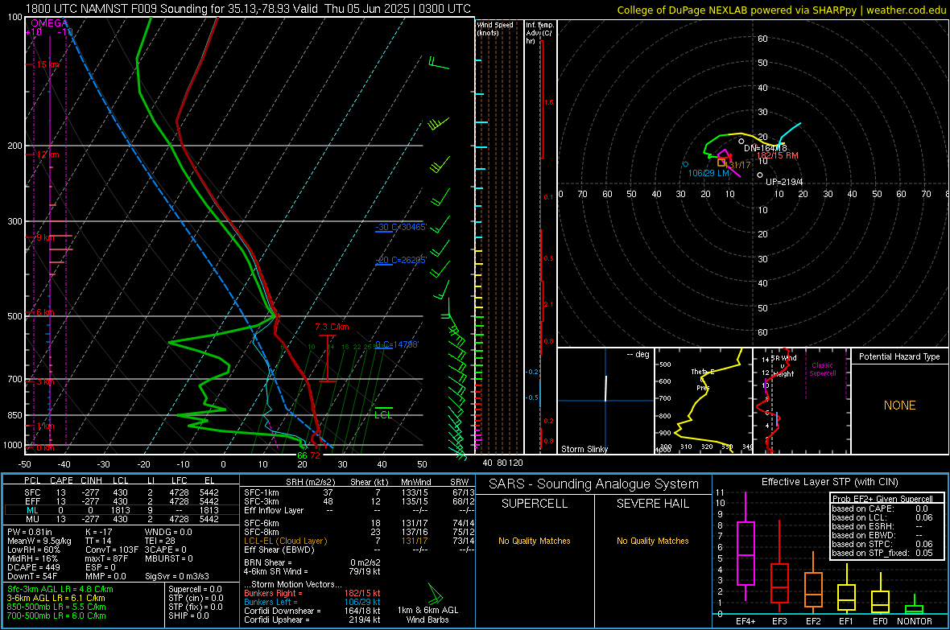Click the based on STPC: 0.06 line
950x630 pixels.
[882, 544]
